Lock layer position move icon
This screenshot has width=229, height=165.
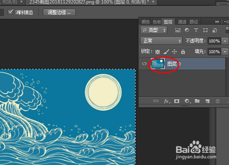coord(174,52)
